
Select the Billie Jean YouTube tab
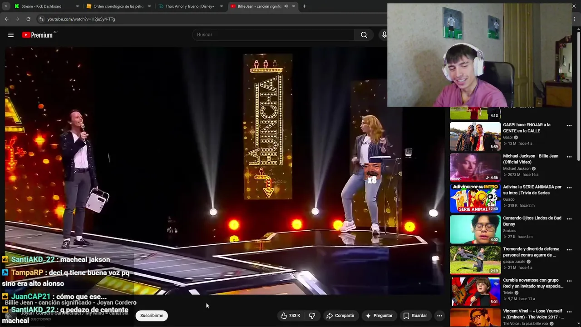pyautogui.click(x=259, y=6)
